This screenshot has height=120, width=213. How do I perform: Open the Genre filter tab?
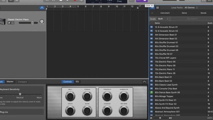click(184, 13)
